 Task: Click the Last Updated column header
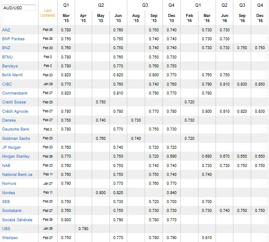pyautogui.click(x=48, y=13)
